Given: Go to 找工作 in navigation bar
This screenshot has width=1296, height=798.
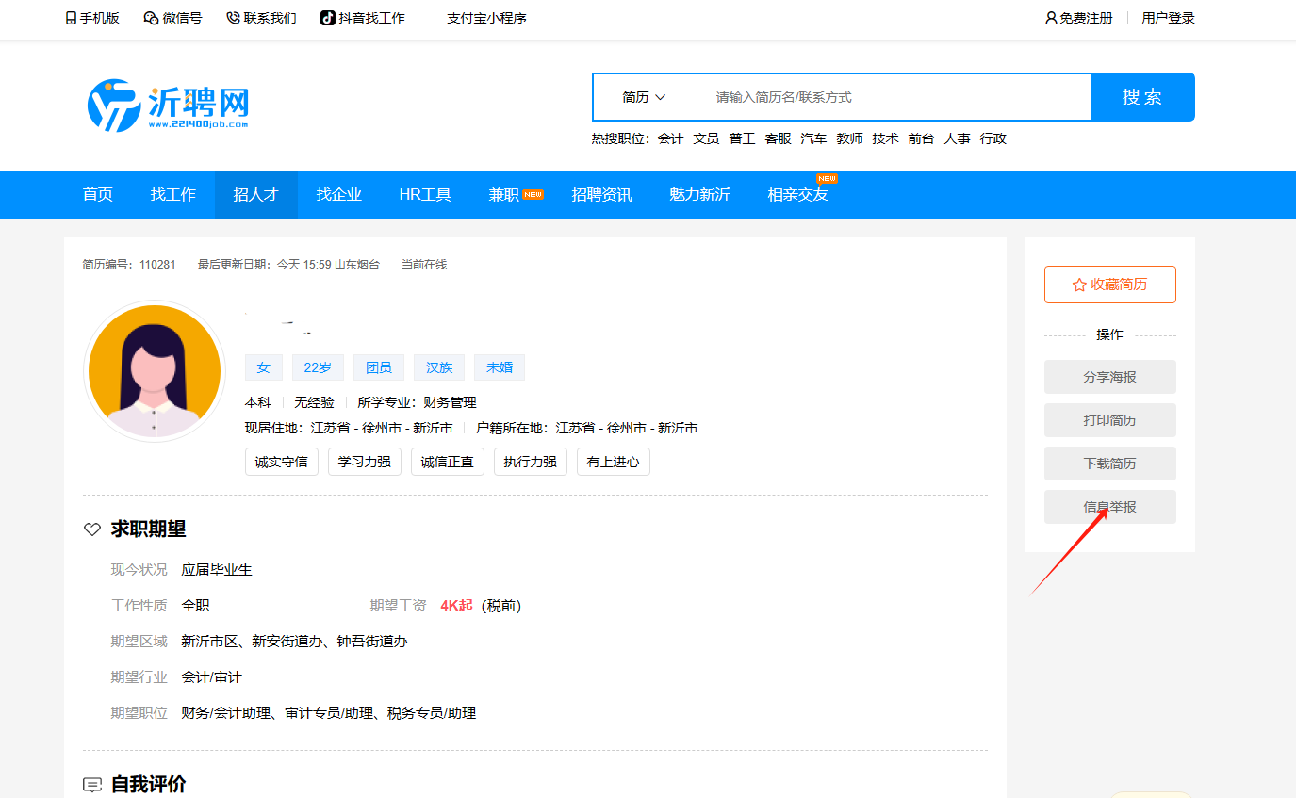Looking at the screenshot, I should (173, 195).
